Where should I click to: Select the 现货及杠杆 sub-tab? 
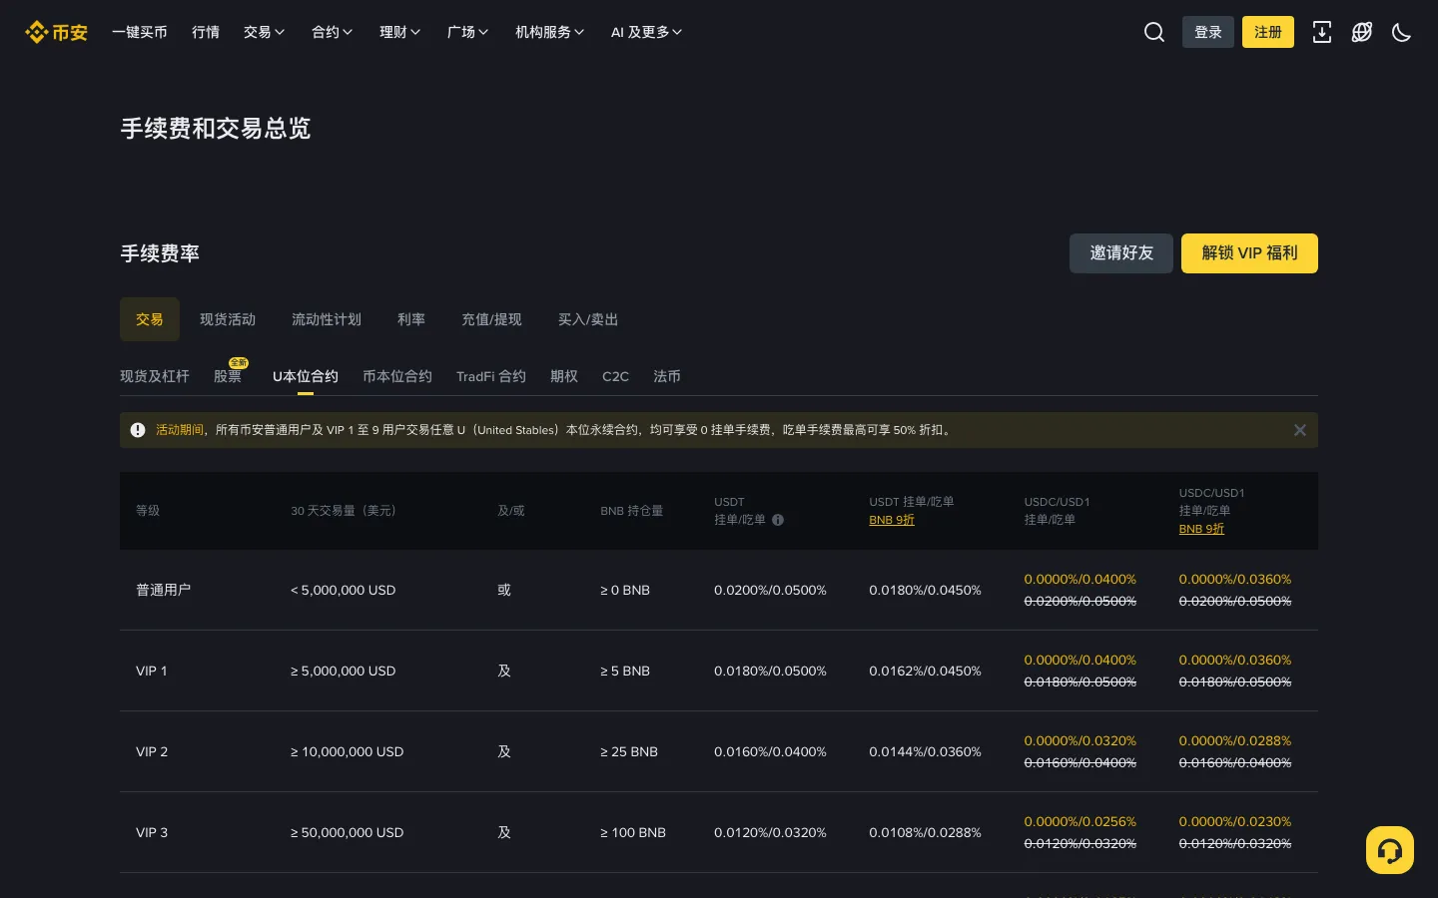point(155,376)
